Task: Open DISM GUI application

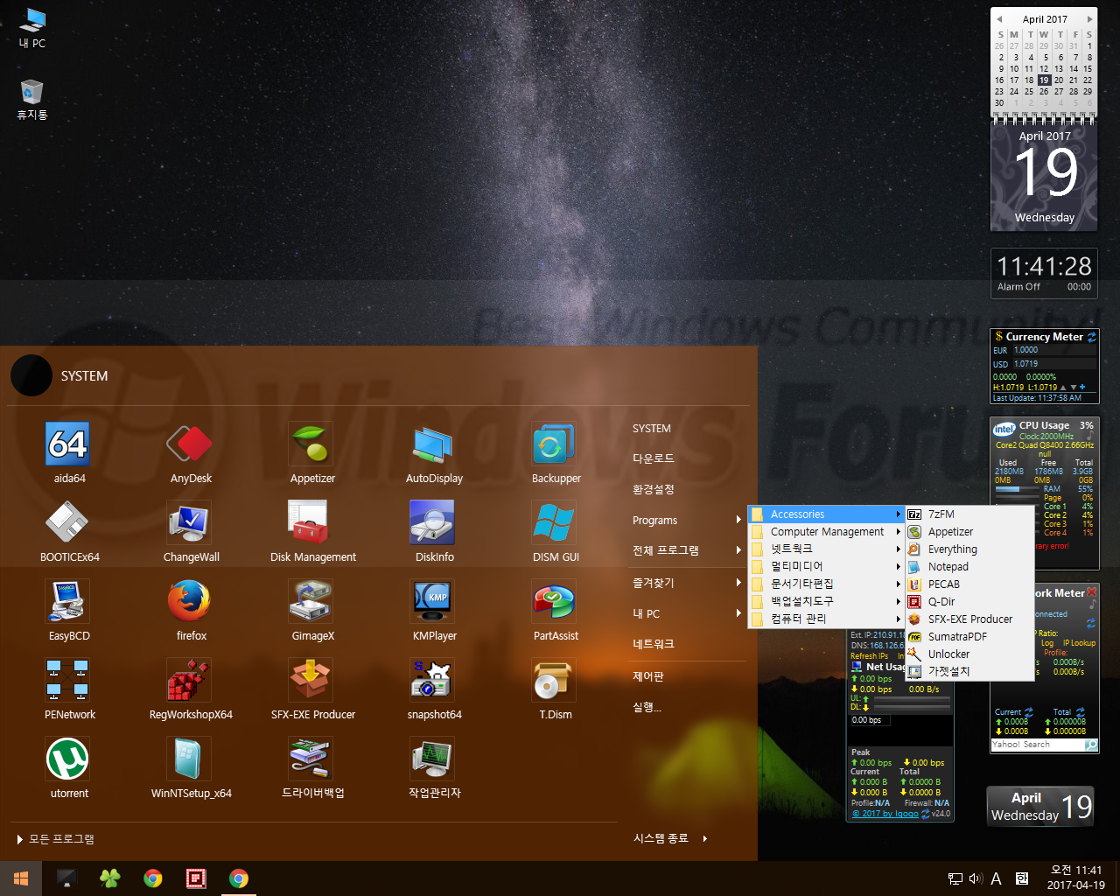Action: (556, 532)
